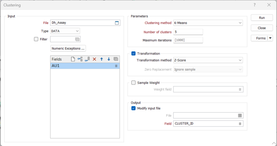Toggle the Modify input file checkbox

pyautogui.click(x=134, y=108)
